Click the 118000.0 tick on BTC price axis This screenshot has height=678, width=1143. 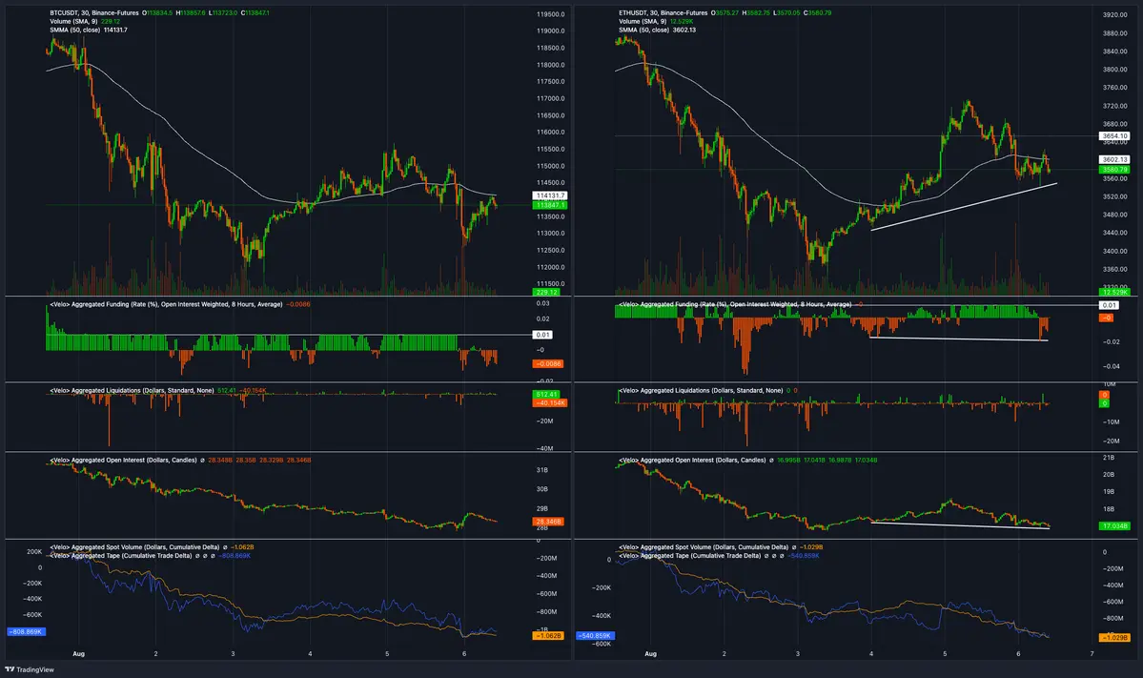550,65
